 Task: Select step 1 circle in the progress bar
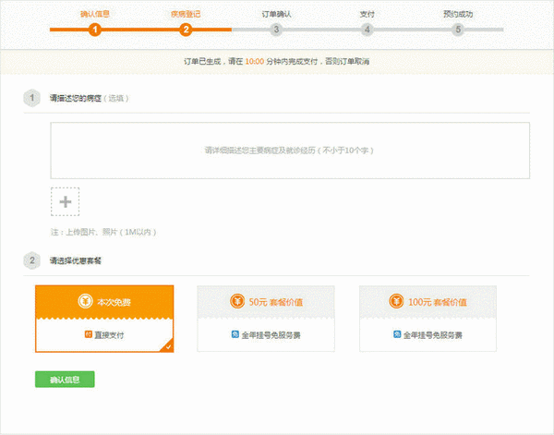[95, 30]
